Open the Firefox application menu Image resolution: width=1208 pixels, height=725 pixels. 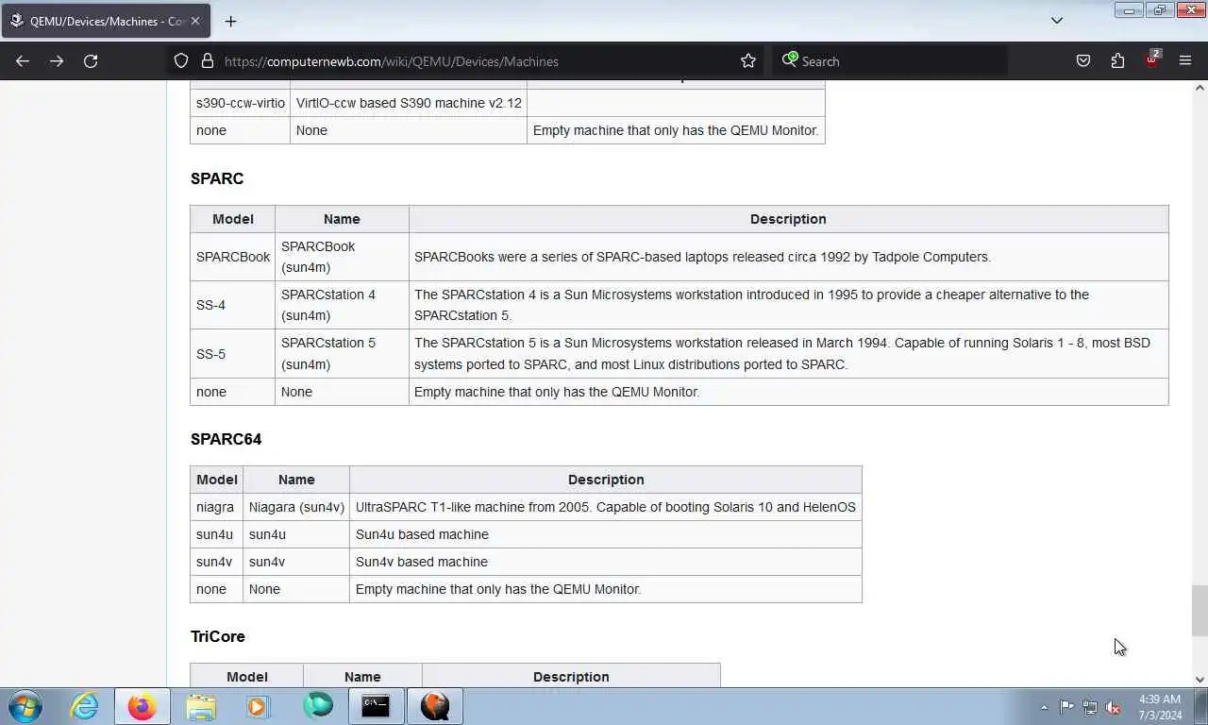point(1185,61)
